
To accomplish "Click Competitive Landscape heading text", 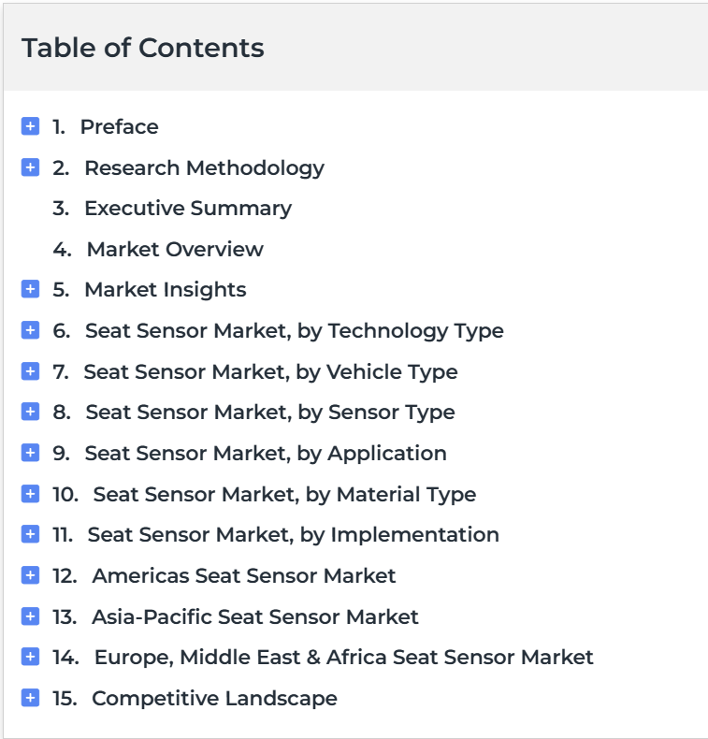I will (214, 699).
